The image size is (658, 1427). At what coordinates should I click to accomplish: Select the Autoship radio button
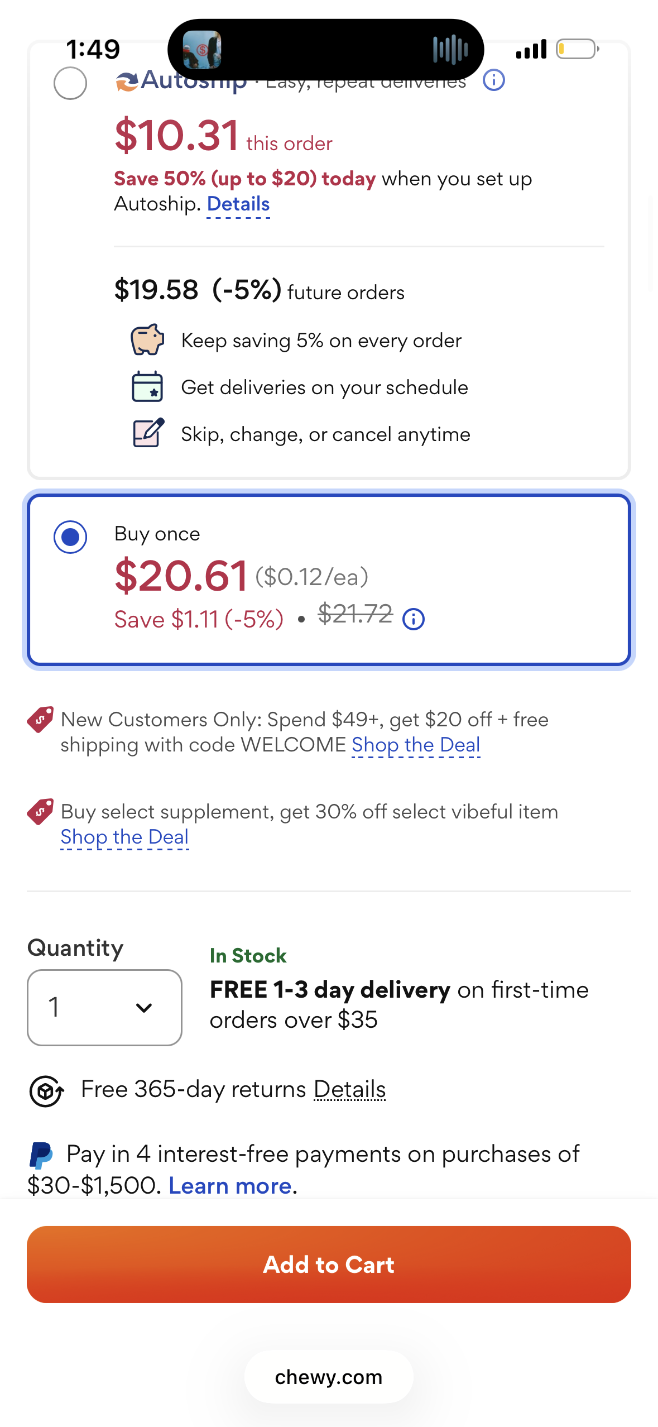(70, 83)
